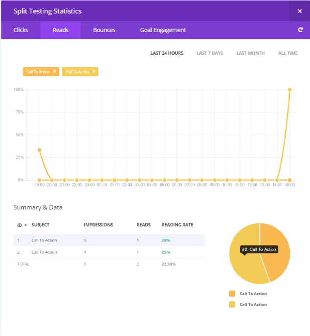This screenshot has width=310, height=336.
Task: Sort table by Impressions column
Action: [x=98, y=225]
